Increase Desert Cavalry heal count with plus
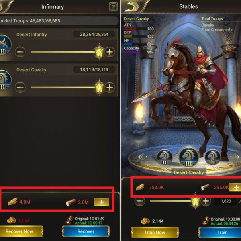 point(110,87)
